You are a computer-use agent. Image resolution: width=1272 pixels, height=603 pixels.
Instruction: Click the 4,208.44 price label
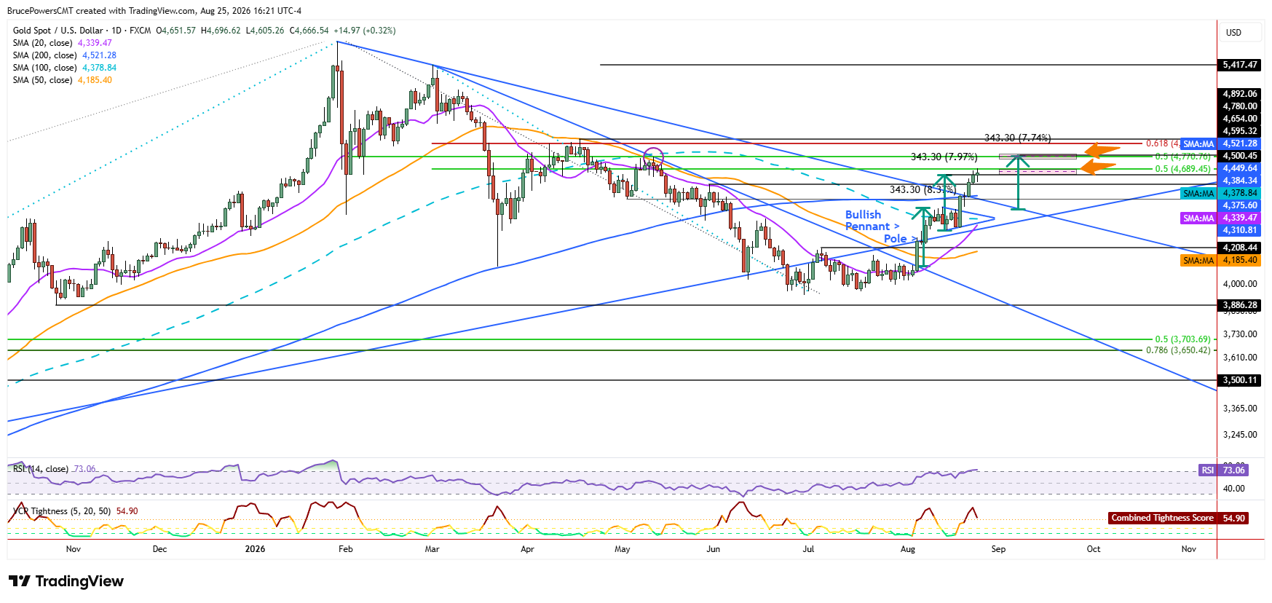pyautogui.click(x=1240, y=248)
